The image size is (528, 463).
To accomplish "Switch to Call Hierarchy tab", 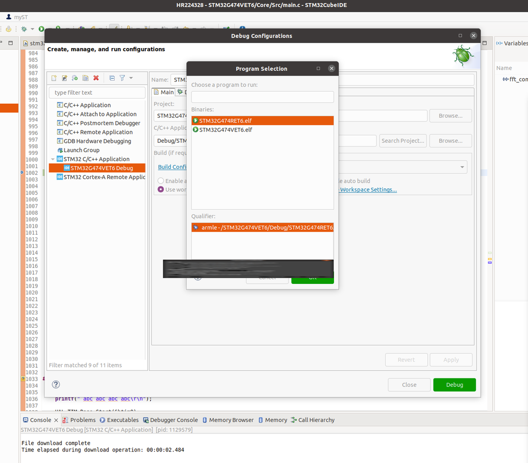I will (x=313, y=420).
